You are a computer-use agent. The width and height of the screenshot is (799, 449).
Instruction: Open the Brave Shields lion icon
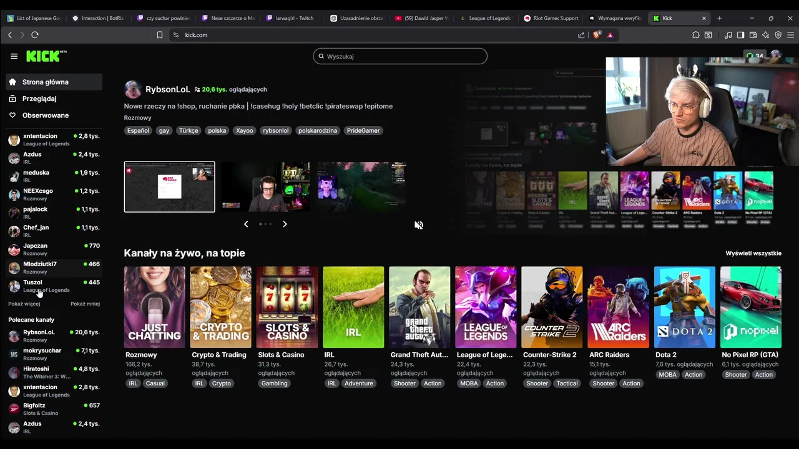click(x=597, y=35)
